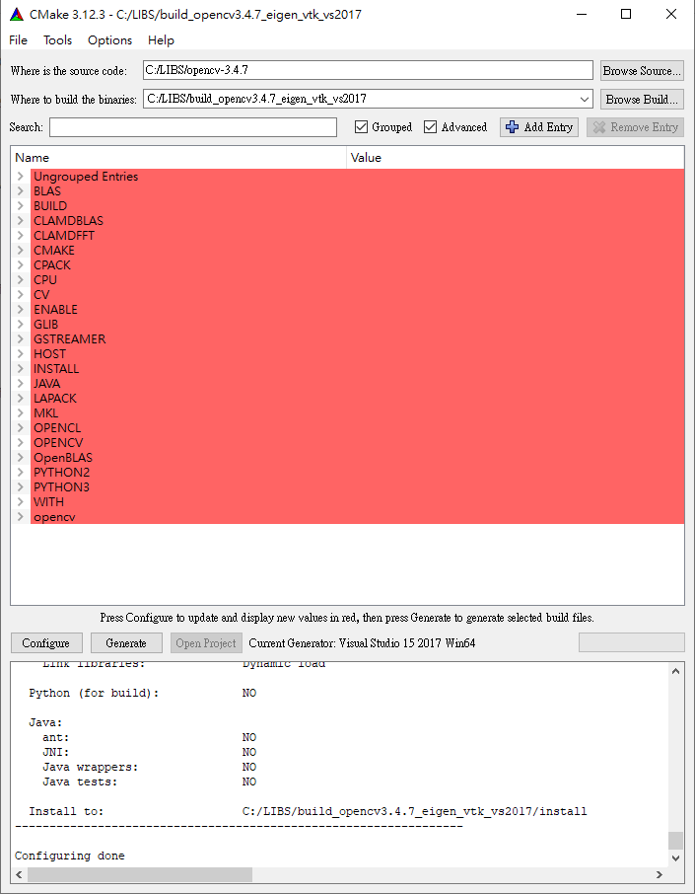Expand the lowercase opencv group
This screenshot has height=894, width=695.
tap(20, 517)
